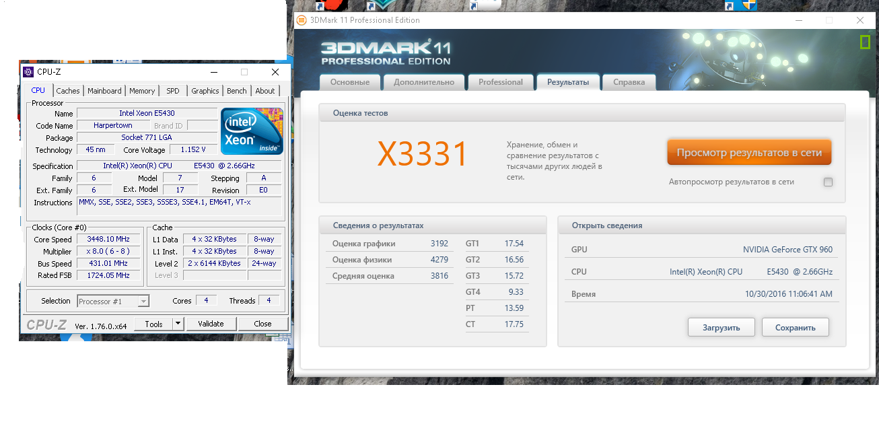The width and height of the screenshot is (879, 424).
Task: Click the X3331 score in 3DMark
Action: (422, 154)
